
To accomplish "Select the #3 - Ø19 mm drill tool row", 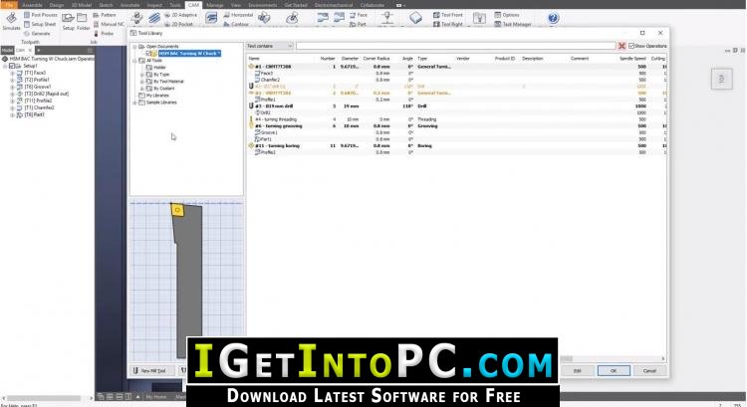I will (x=456, y=106).
